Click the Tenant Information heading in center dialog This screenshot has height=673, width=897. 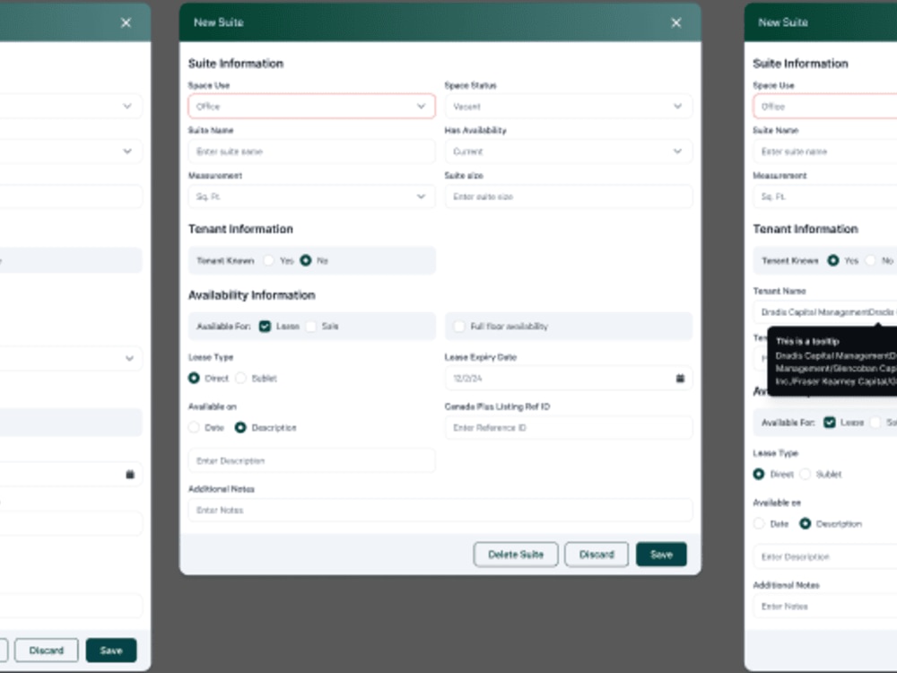[240, 229]
